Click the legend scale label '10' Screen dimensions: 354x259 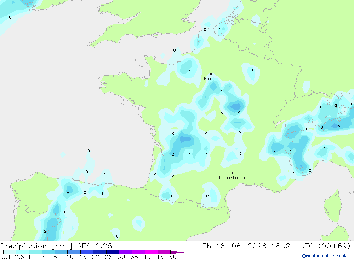click(70, 257)
